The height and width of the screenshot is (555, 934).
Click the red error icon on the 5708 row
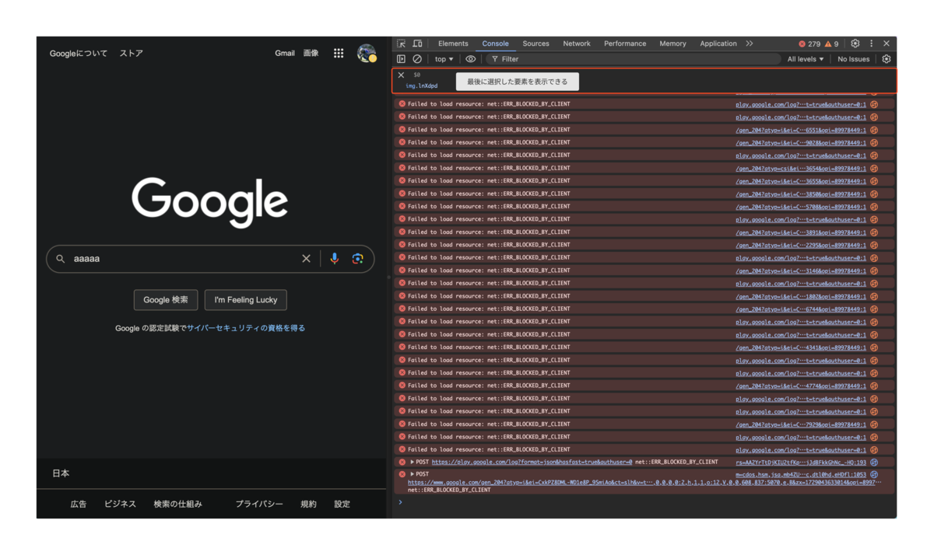coord(402,207)
